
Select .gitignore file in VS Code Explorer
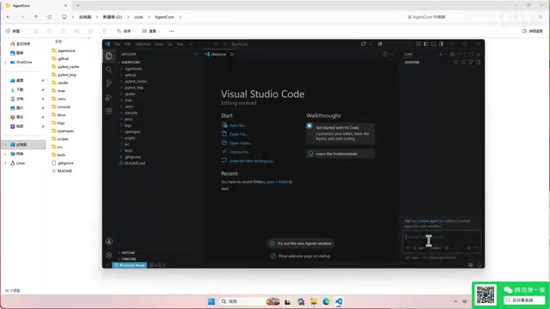point(132,157)
